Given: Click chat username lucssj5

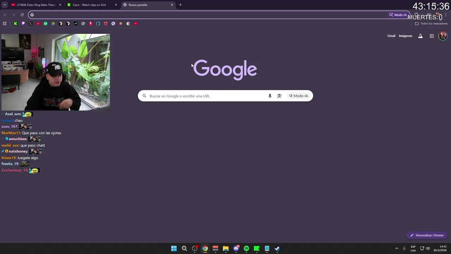Looking at the screenshot, I should [x=7, y=121].
